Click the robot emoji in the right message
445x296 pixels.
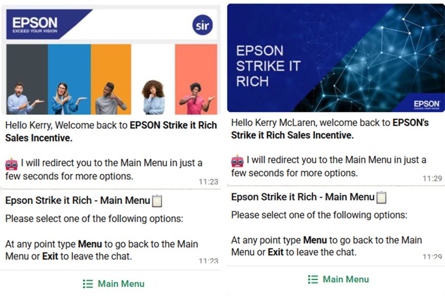(x=237, y=161)
